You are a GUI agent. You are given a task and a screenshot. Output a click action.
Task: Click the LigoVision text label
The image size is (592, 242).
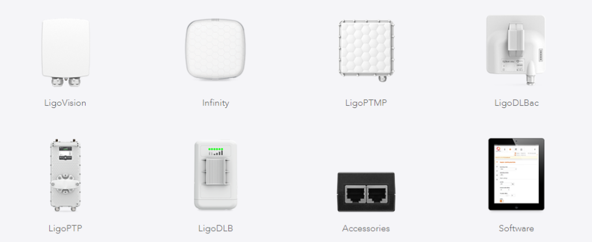(65, 103)
